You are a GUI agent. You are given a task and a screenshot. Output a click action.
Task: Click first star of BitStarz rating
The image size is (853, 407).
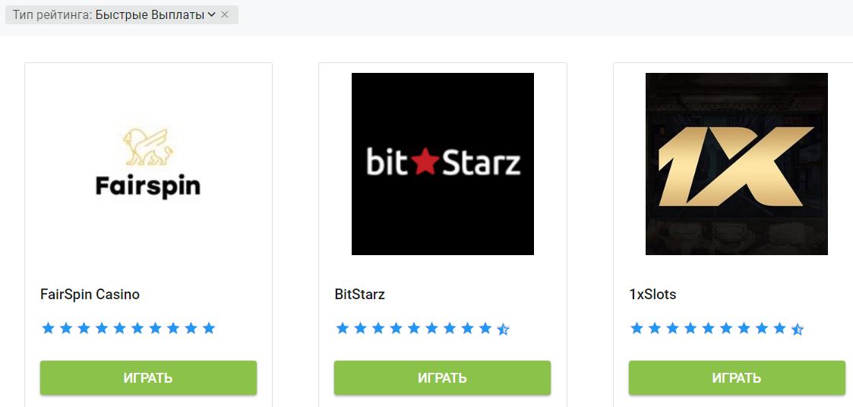(342, 328)
